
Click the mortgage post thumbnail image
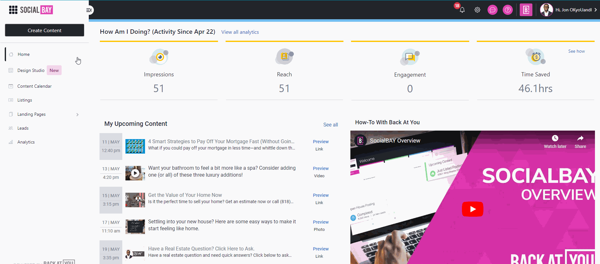pos(135,146)
